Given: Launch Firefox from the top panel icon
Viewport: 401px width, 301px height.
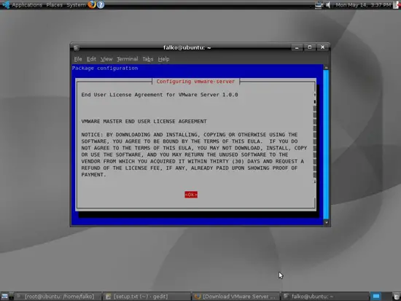Looking at the screenshot, I should (x=92, y=4).
